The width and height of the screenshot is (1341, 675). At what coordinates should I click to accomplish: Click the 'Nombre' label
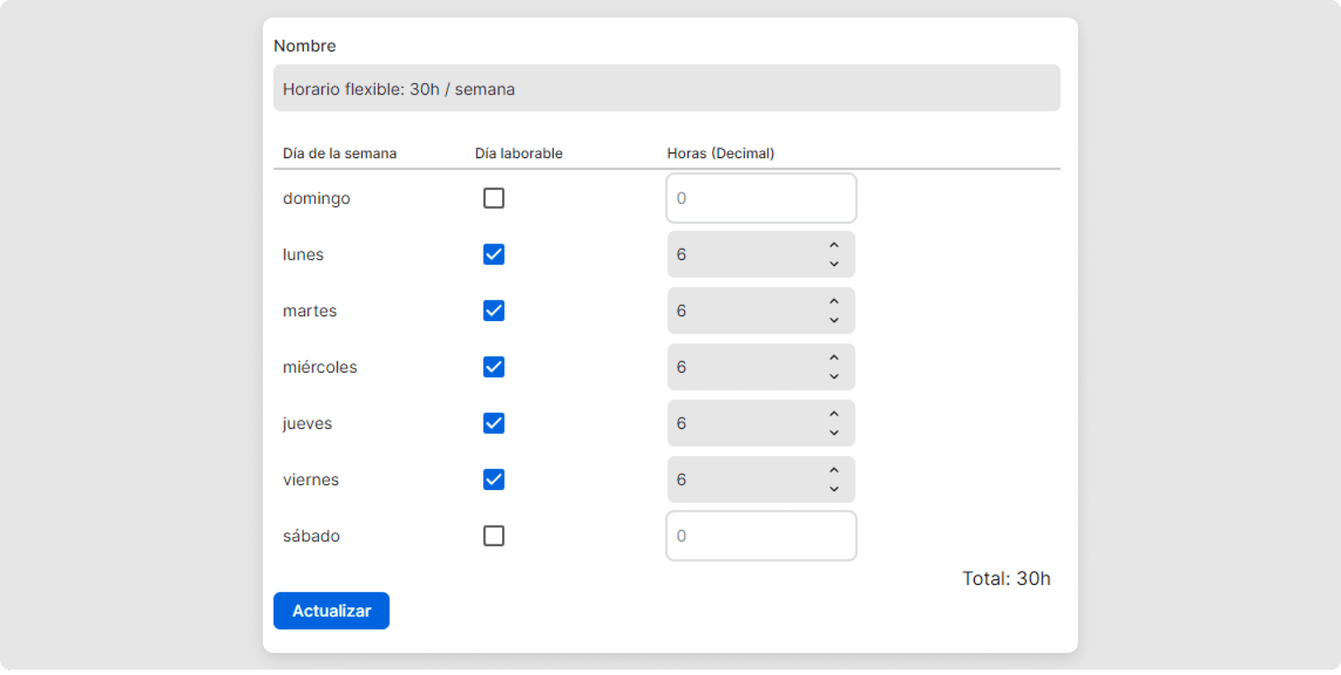pyautogui.click(x=305, y=46)
